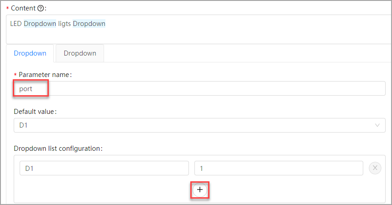Select the first Dropdown tab

pos(30,53)
